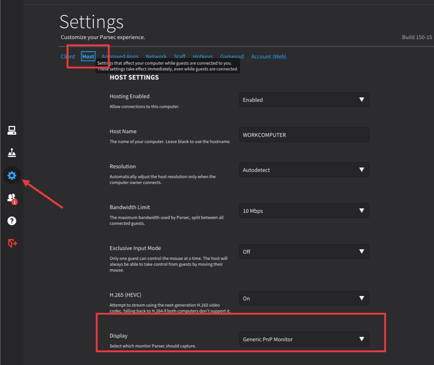This screenshot has width=434, height=365.
Task: Toggle the H.265 (HEVC) dropdown
Action: click(304, 298)
